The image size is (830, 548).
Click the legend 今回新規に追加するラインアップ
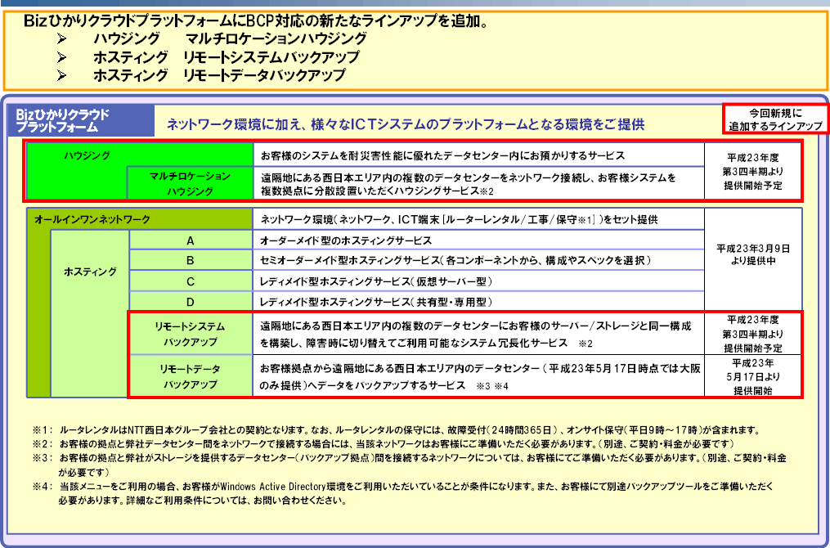pos(775,119)
